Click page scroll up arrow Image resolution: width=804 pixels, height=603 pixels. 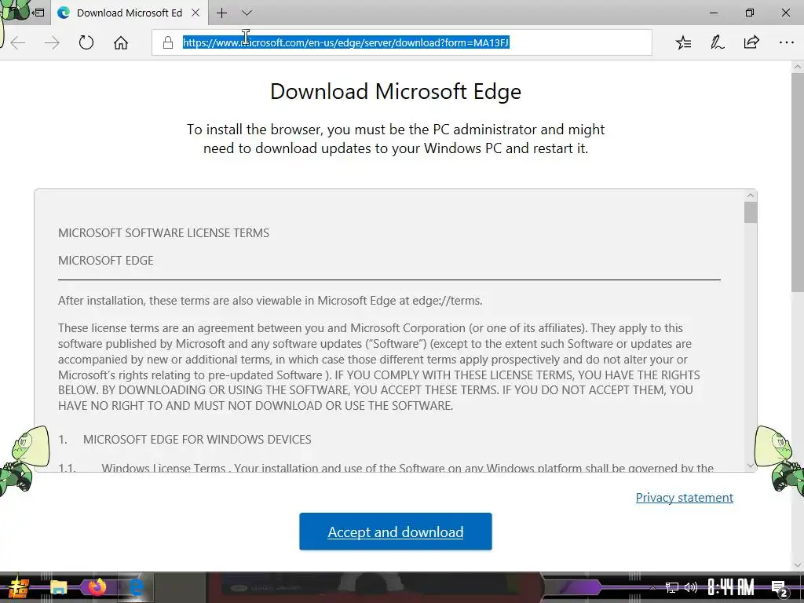[798, 66]
